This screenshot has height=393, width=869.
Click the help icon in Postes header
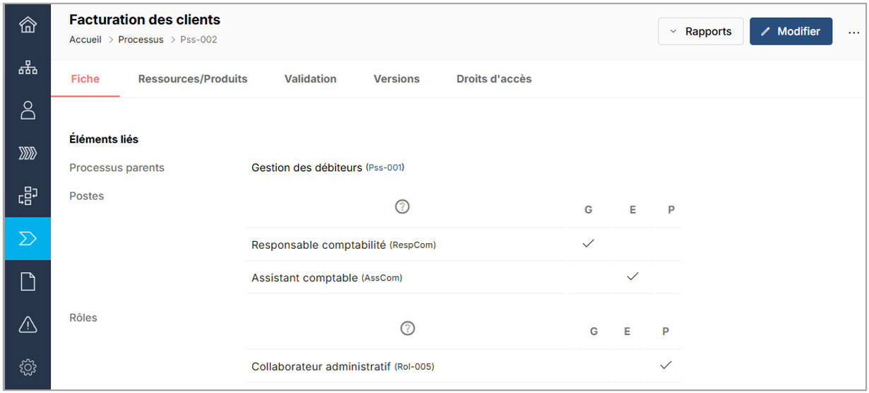point(403,207)
